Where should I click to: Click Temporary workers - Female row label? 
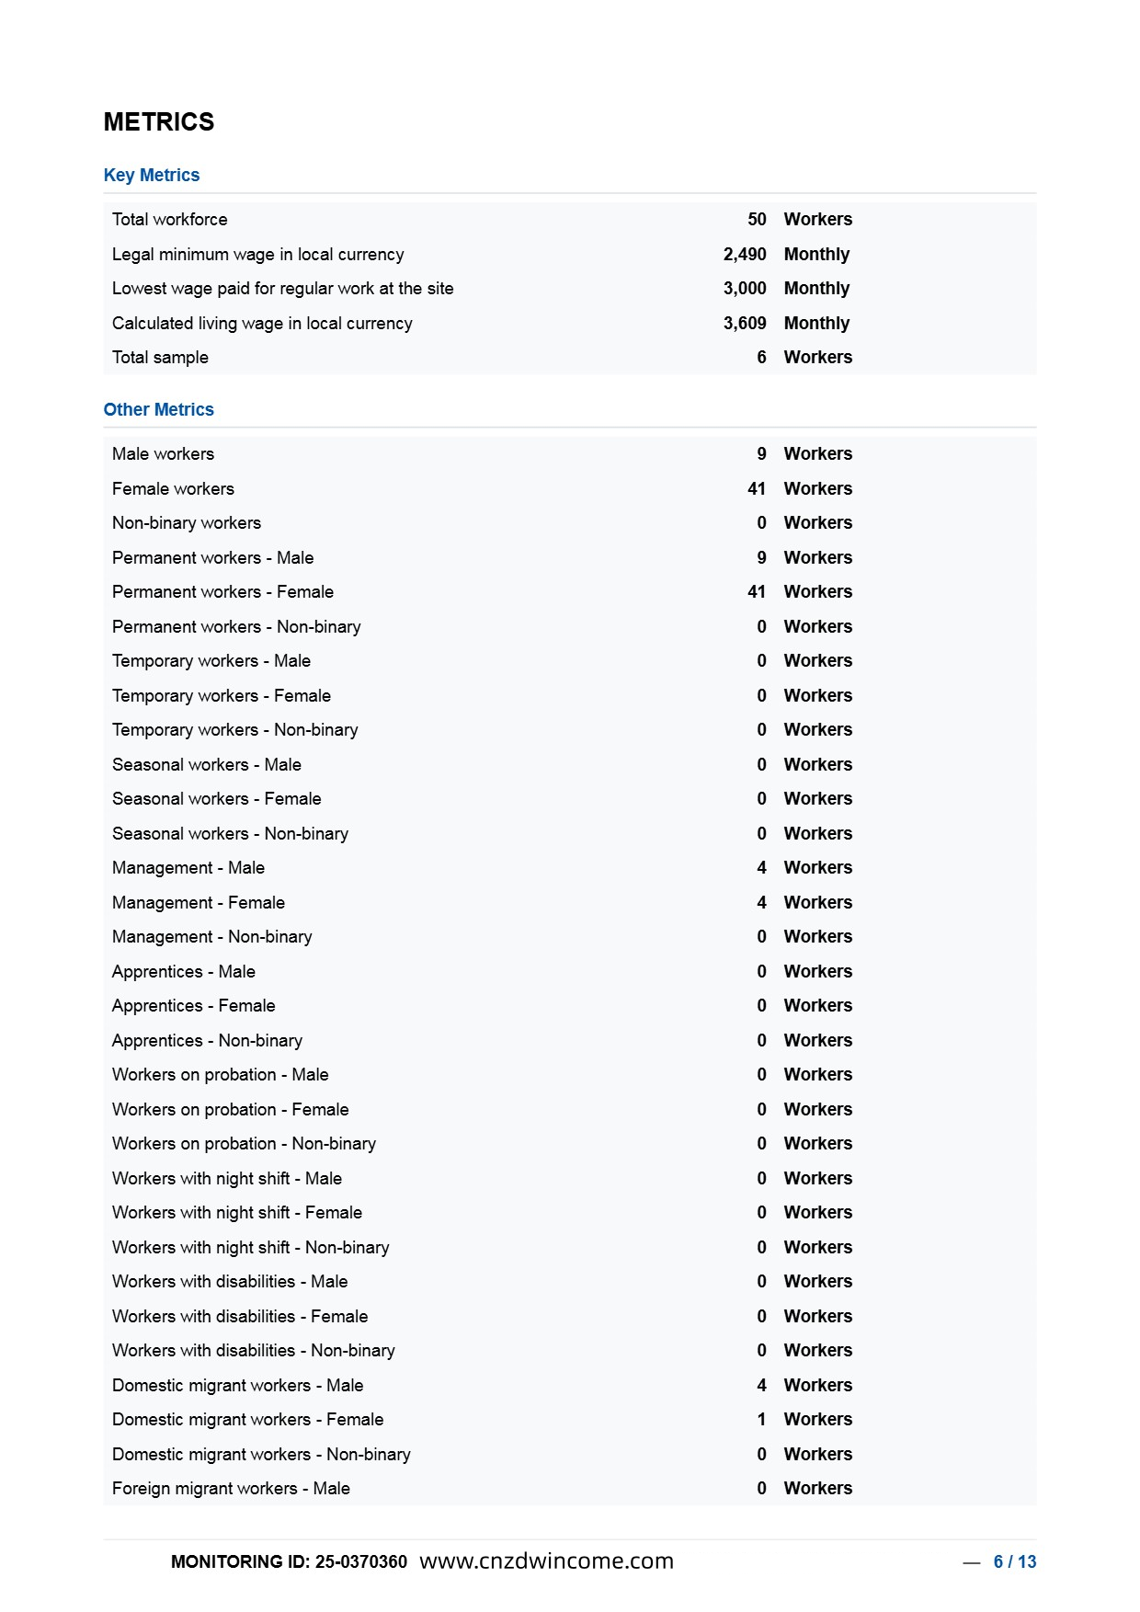222,696
